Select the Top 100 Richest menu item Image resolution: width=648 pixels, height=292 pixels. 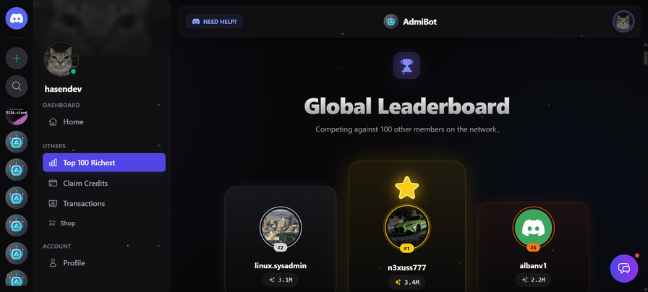coord(104,163)
